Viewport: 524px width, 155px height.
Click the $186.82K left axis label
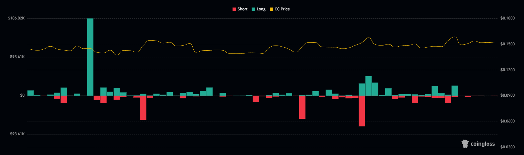click(16, 18)
